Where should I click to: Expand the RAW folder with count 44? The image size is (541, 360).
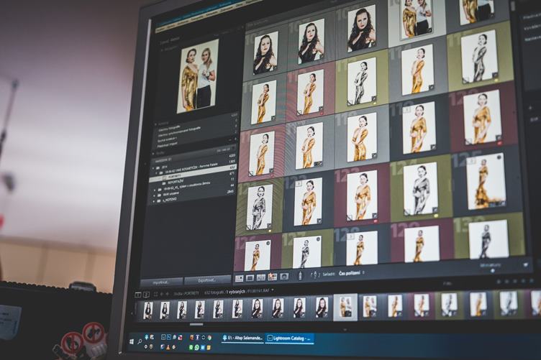pyautogui.click(x=154, y=195)
